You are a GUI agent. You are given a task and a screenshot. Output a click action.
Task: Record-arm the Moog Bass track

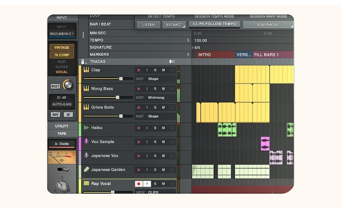139,89
